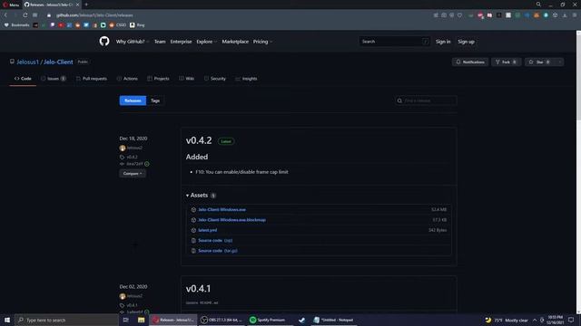The image size is (581, 326).
Task: Open a new browser tab
Action: point(86,5)
